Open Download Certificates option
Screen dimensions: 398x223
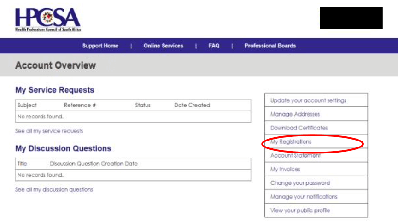(298, 128)
